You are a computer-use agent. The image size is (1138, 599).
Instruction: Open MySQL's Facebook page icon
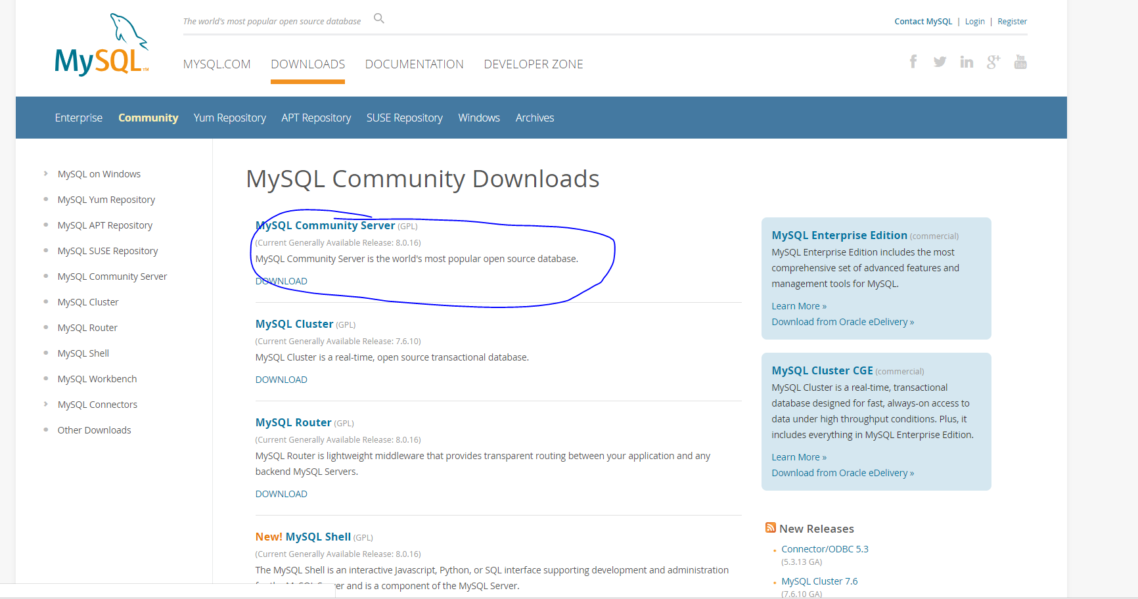coord(913,61)
